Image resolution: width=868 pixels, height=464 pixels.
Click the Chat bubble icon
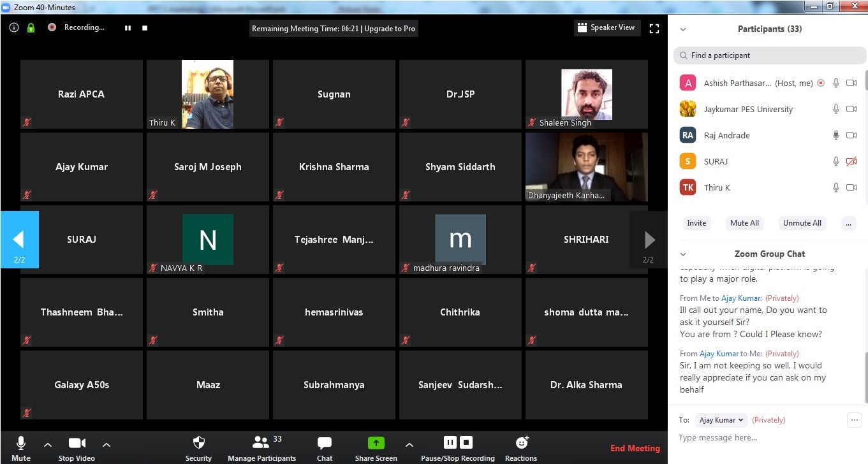point(325,443)
